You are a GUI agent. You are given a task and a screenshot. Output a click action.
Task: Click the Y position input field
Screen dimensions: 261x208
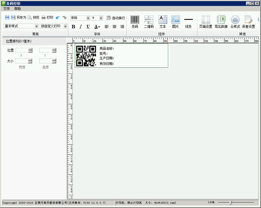46,50
